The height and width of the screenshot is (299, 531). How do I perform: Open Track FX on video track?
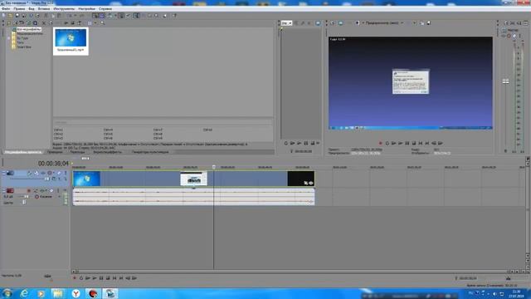point(43,174)
